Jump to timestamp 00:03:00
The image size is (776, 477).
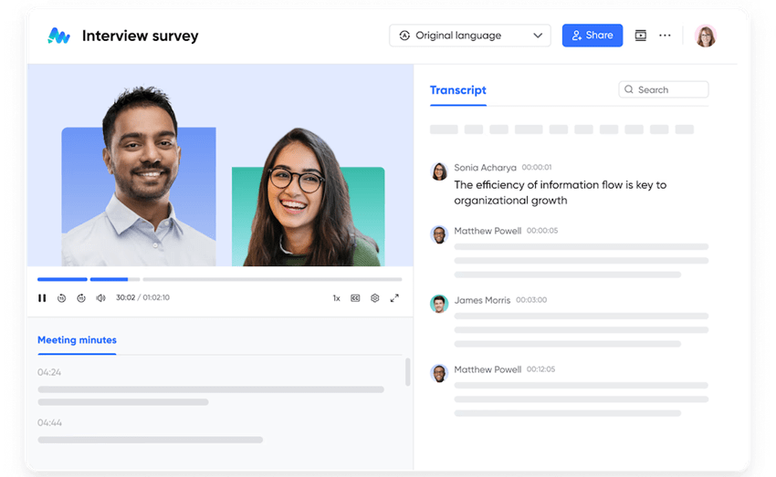pyautogui.click(x=531, y=300)
